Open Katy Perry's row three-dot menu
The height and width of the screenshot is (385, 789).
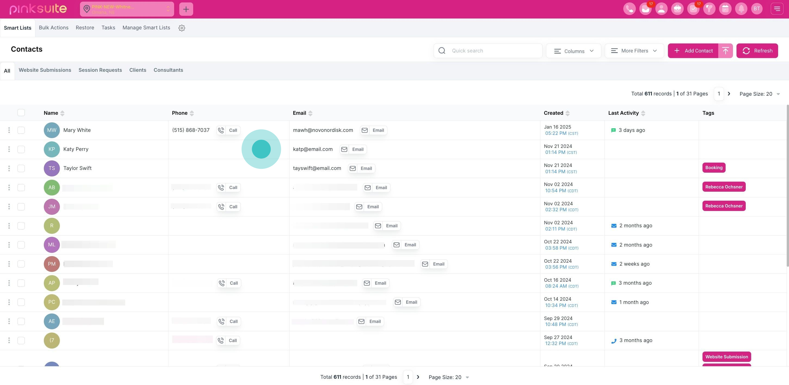coord(9,149)
